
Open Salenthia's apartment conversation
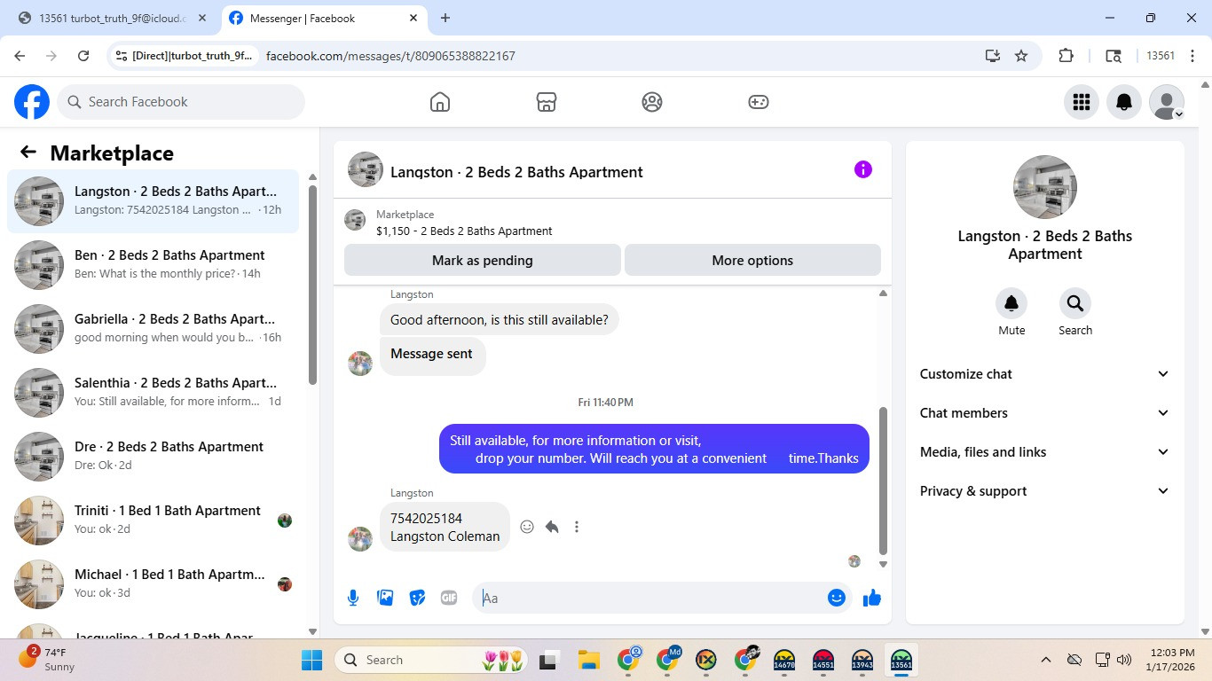coord(153,392)
